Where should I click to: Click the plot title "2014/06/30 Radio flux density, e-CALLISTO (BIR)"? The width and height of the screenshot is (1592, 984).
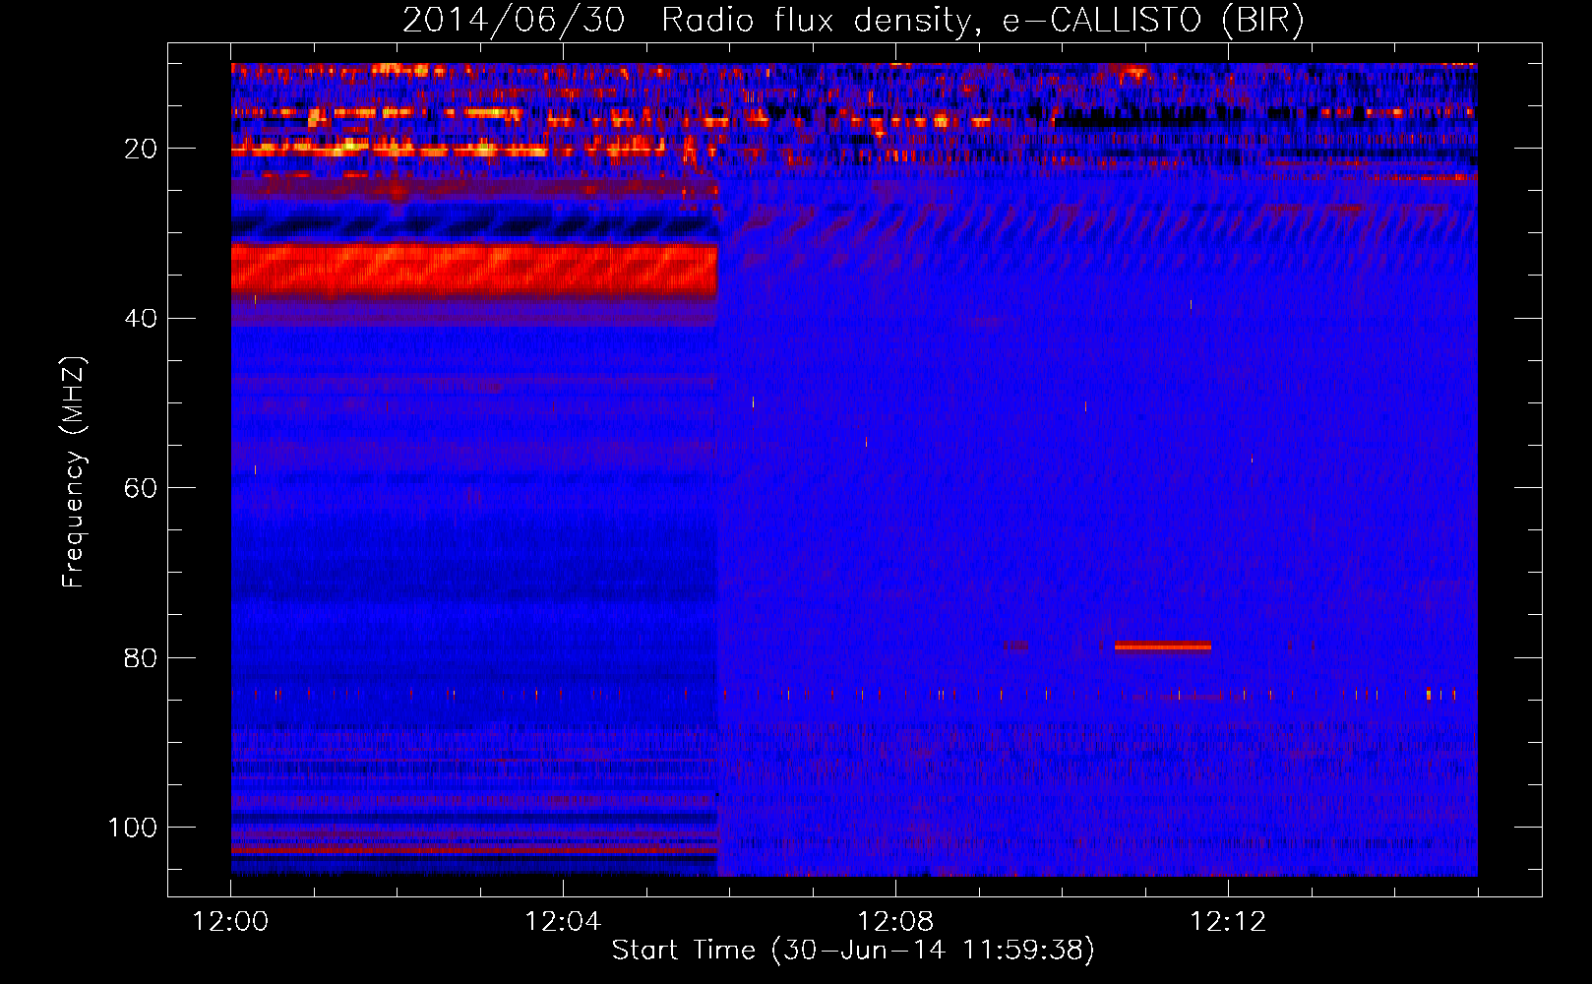click(853, 21)
